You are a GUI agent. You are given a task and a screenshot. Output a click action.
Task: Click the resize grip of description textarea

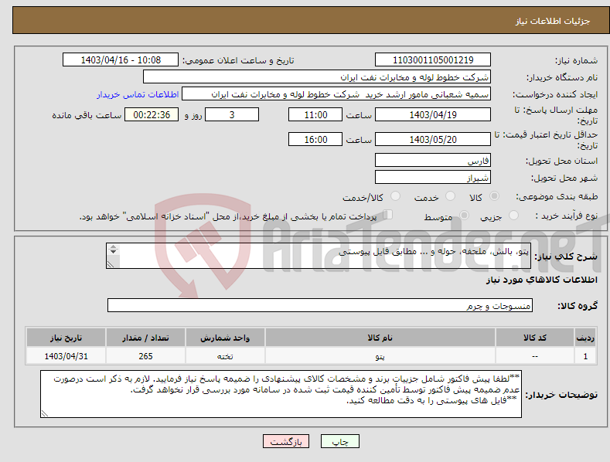point(111,264)
